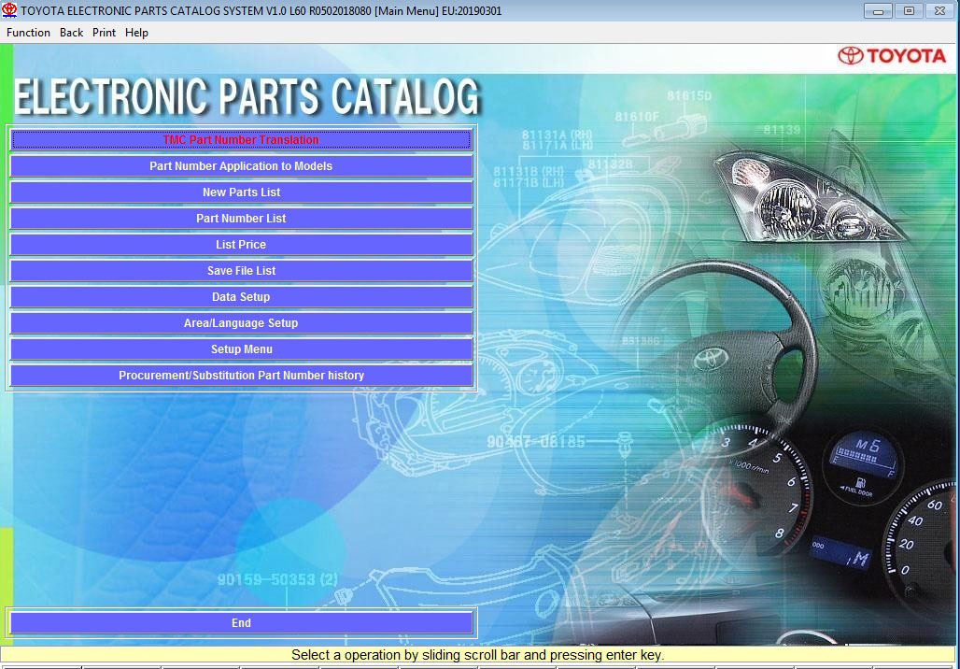Select TMC Part Number Translation

click(x=241, y=140)
